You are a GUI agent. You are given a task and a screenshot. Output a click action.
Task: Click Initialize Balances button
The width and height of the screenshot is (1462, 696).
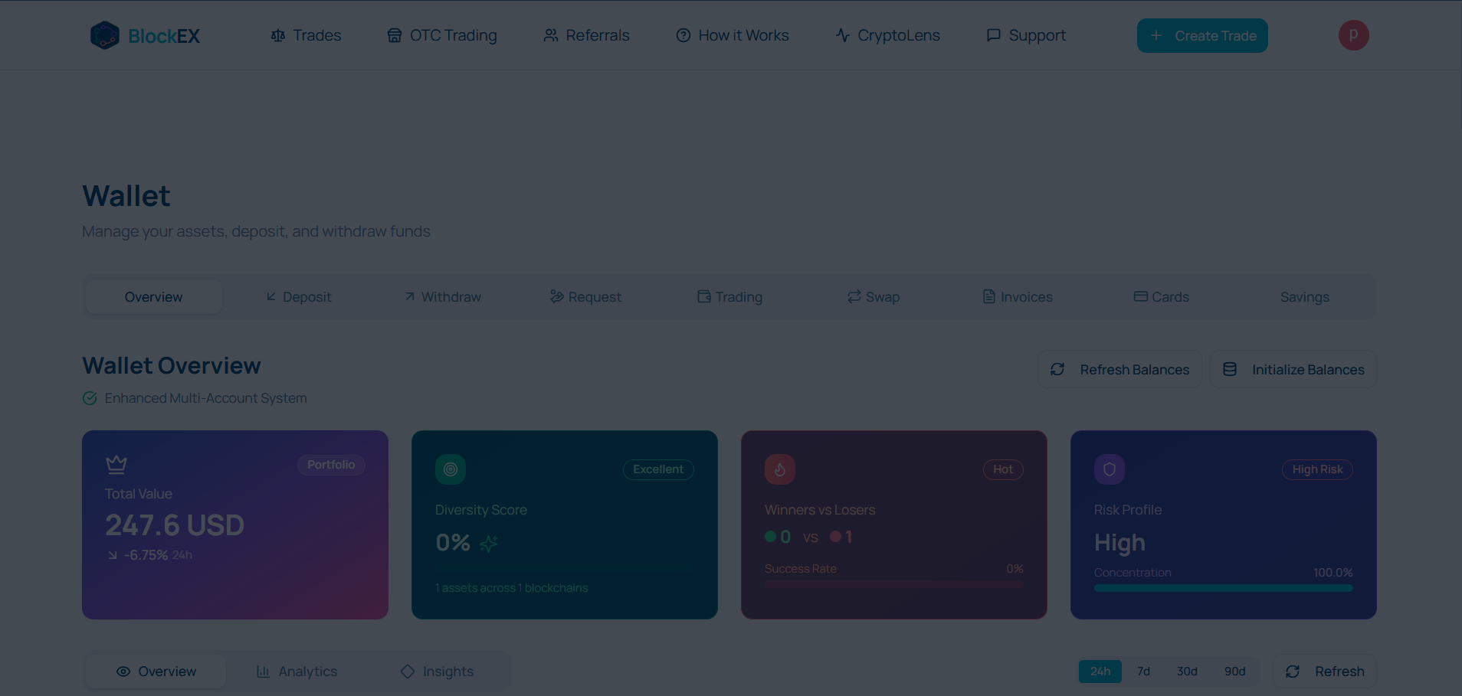point(1293,369)
